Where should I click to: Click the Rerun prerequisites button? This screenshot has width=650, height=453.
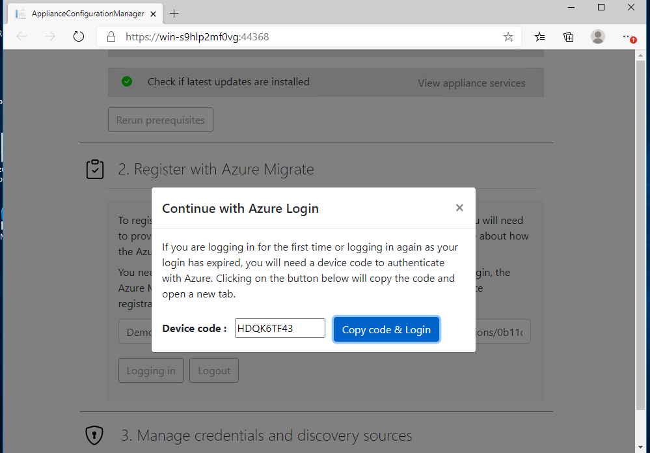[x=160, y=120]
